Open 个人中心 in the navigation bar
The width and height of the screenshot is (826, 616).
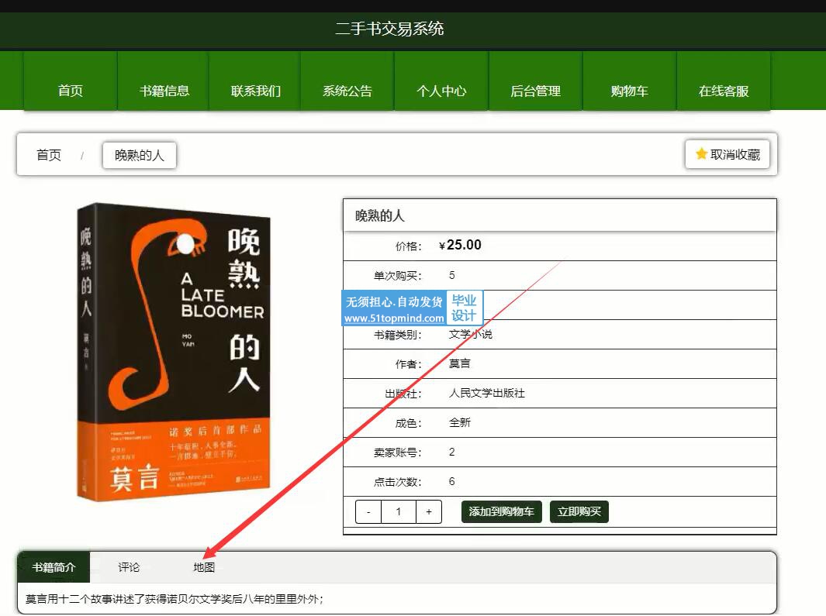pyautogui.click(x=441, y=81)
